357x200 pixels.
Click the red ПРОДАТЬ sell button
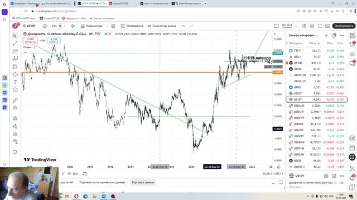[x=30, y=41]
